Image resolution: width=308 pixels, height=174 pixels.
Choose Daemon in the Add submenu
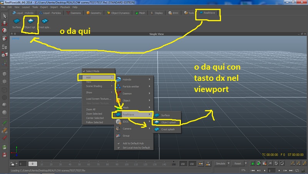pos(134,94)
